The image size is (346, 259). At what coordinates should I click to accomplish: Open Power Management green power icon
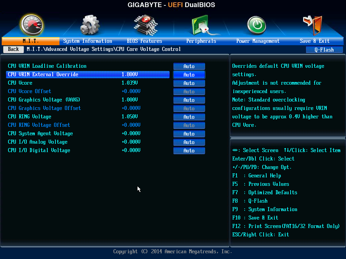256,26
